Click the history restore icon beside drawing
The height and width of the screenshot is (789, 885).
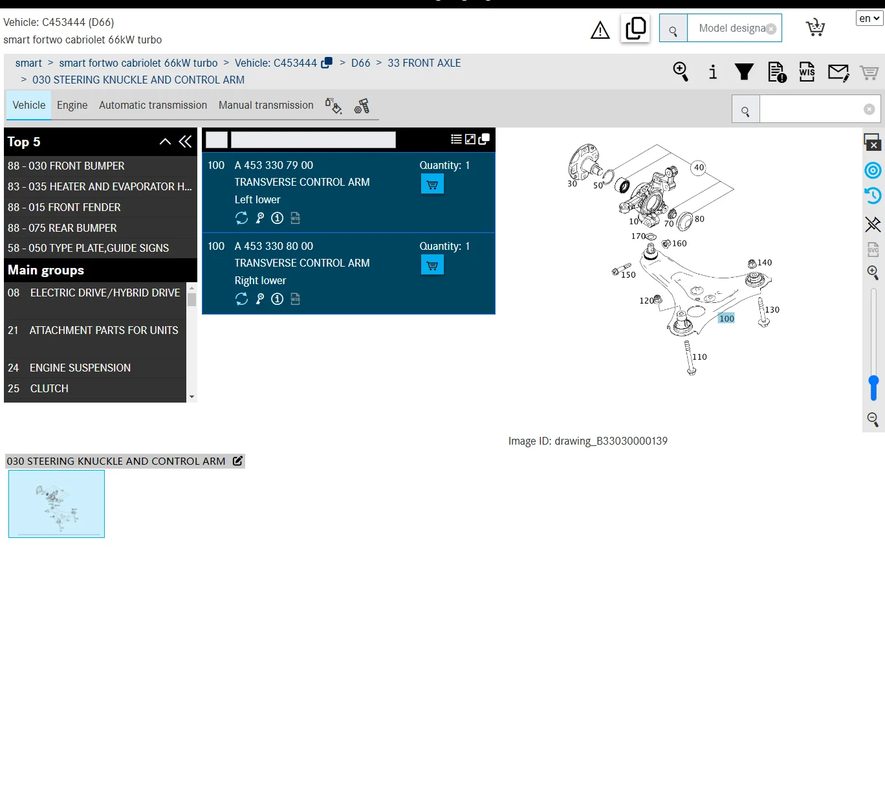pyautogui.click(x=873, y=195)
